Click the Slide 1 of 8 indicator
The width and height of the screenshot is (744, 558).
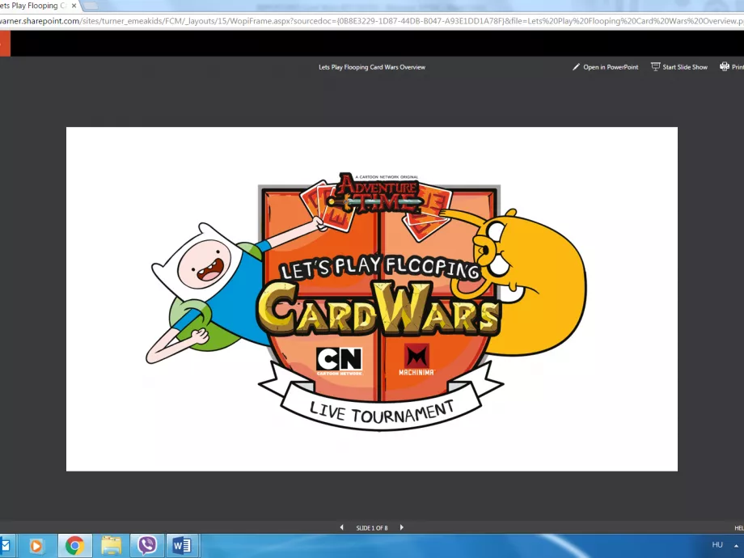coord(372,527)
